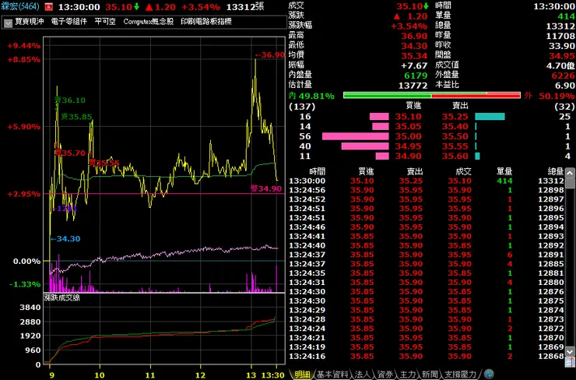Open the 新聞 tab
Viewport: 576px width, 380px height.
point(430,375)
